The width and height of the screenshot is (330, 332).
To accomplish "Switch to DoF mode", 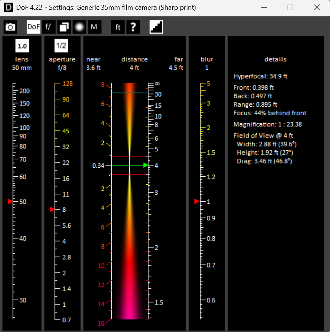I will pyautogui.click(x=33, y=27).
